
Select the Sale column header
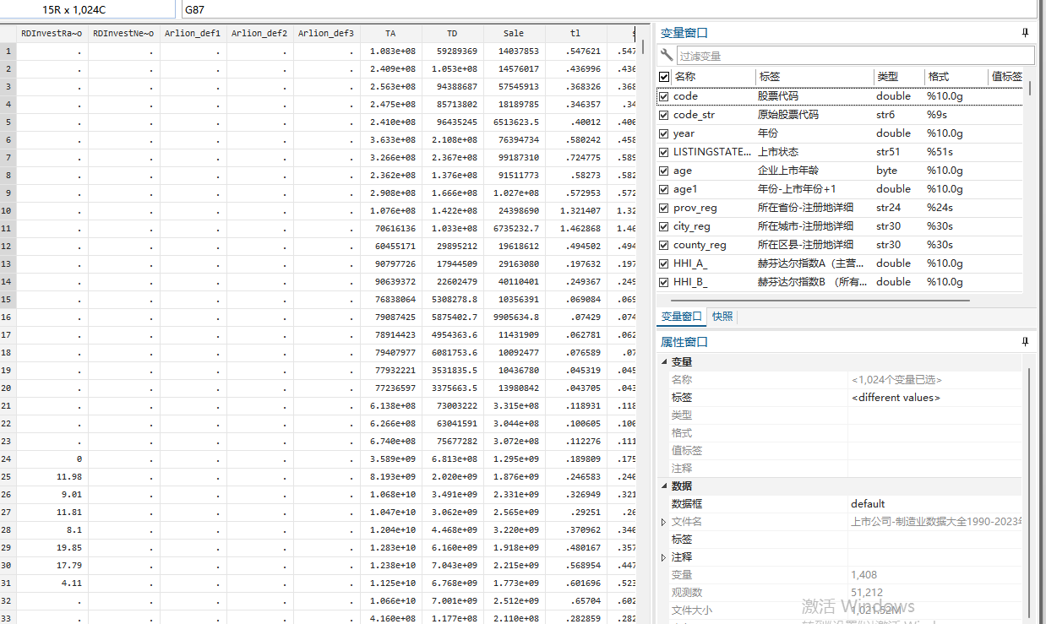coord(514,34)
